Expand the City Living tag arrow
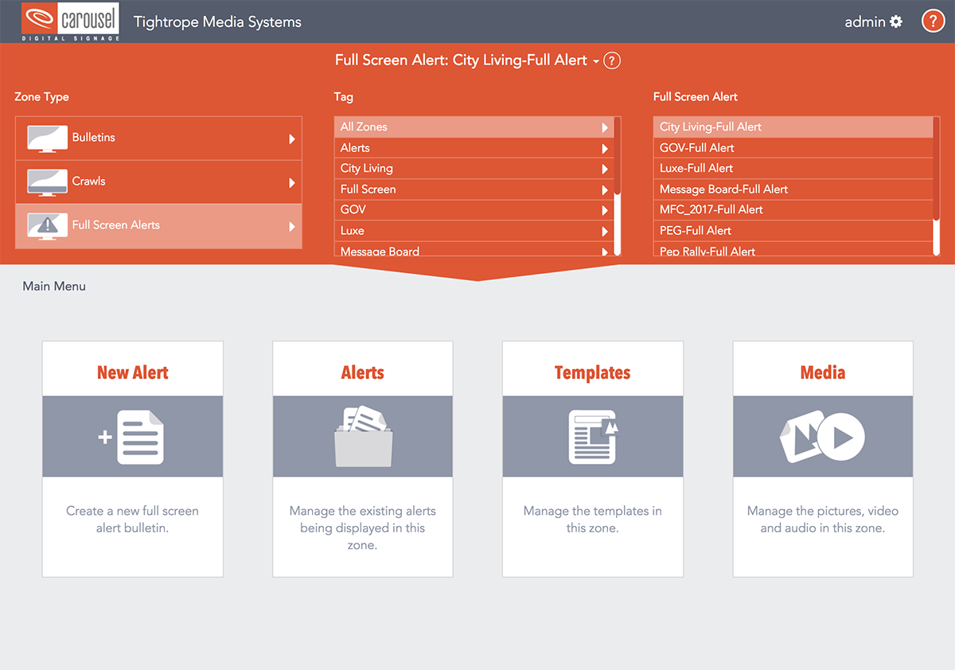This screenshot has height=670, width=955. point(605,169)
